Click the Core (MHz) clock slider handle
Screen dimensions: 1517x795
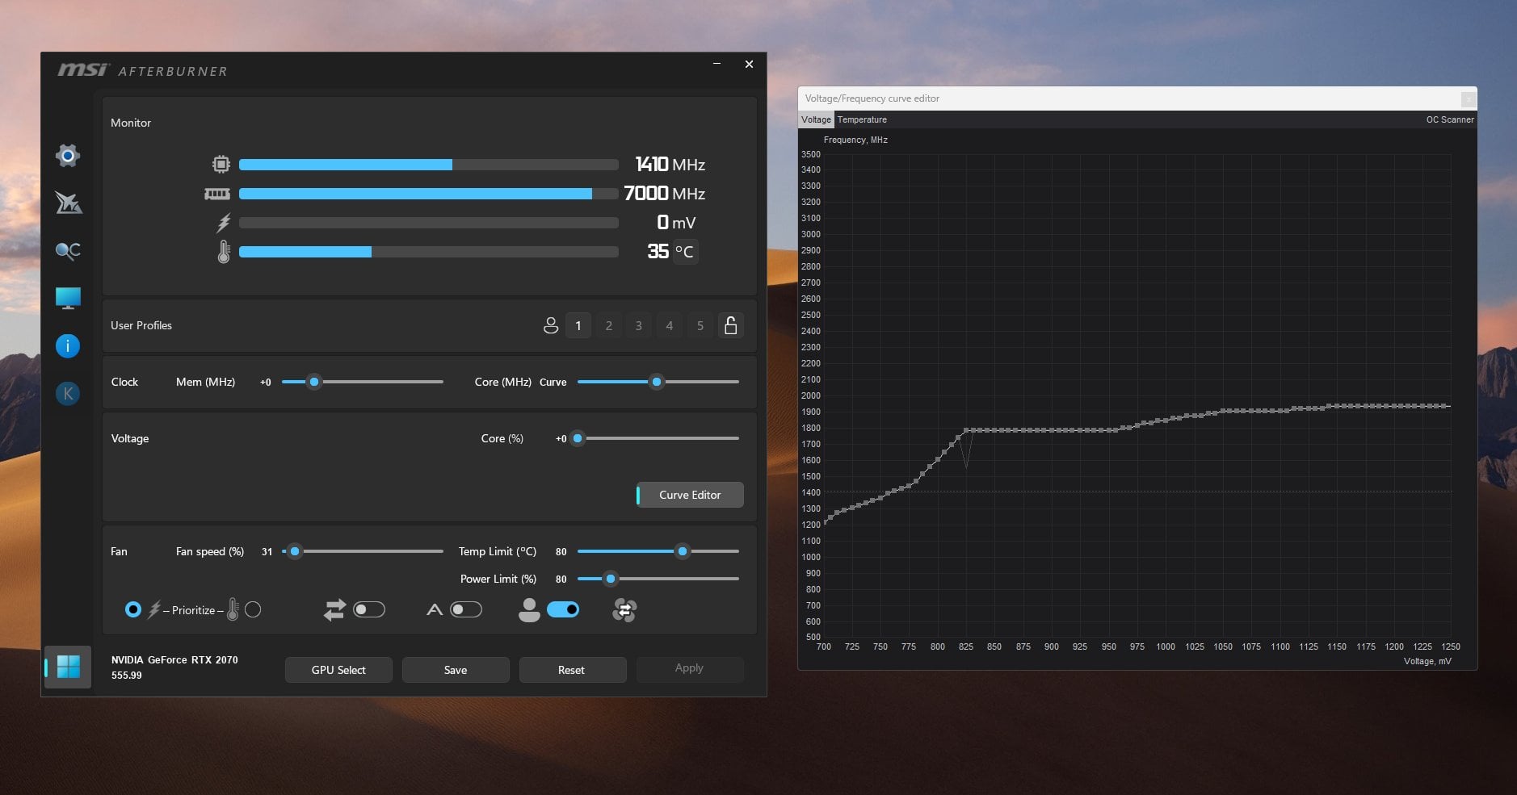(x=657, y=382)
